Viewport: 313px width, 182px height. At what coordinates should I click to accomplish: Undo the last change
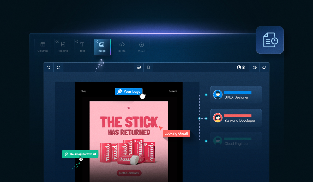[x=49, y=67]
